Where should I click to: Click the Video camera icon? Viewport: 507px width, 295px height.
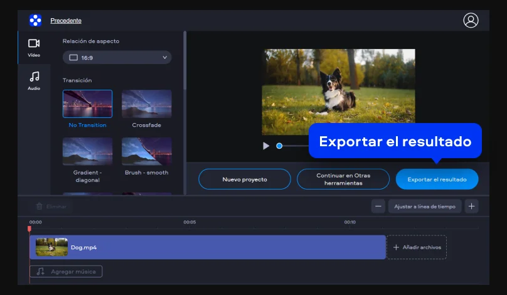pyautogui.click(x=34, y=43)
